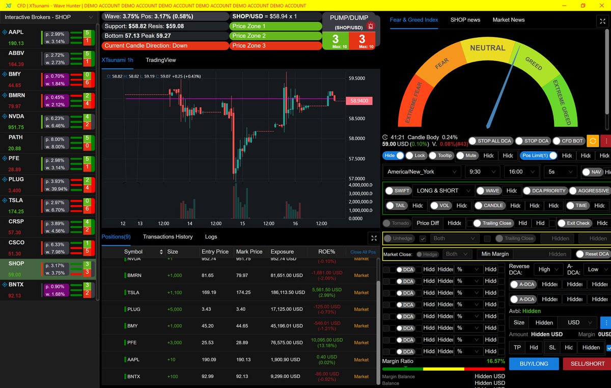Open the Logs tab
This screenshot has height=388, width=611.
tap(211, 237)
